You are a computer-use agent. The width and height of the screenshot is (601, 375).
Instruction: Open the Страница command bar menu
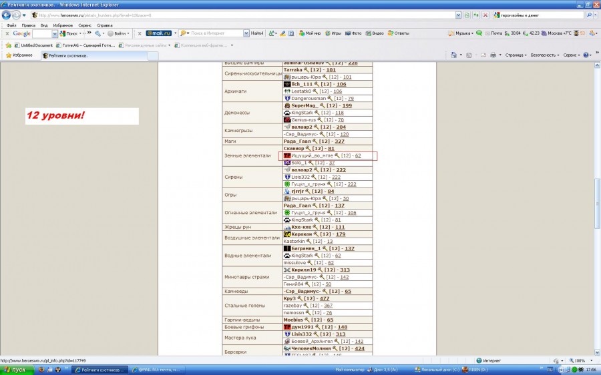coord(516,55)
